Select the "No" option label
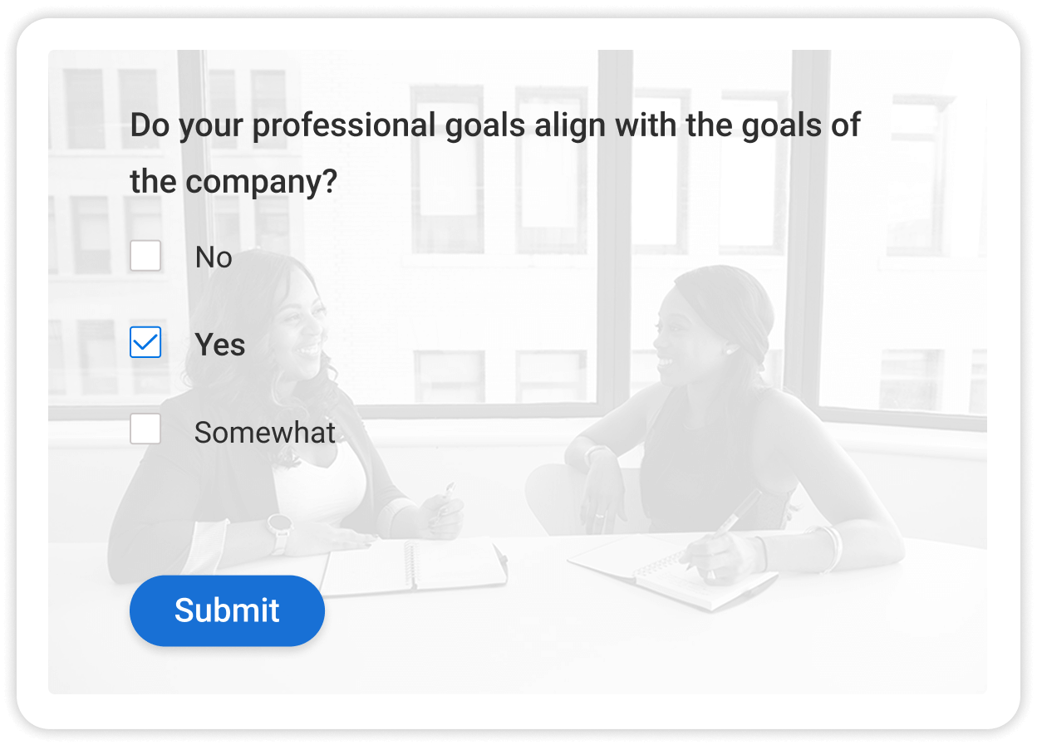Screen dimensions: 1037x745 tap(214, 257)
